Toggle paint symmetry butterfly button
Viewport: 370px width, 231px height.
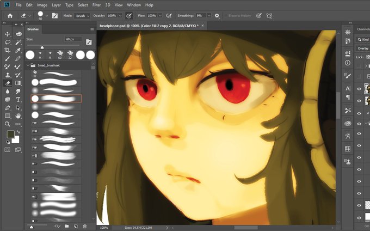269,16
